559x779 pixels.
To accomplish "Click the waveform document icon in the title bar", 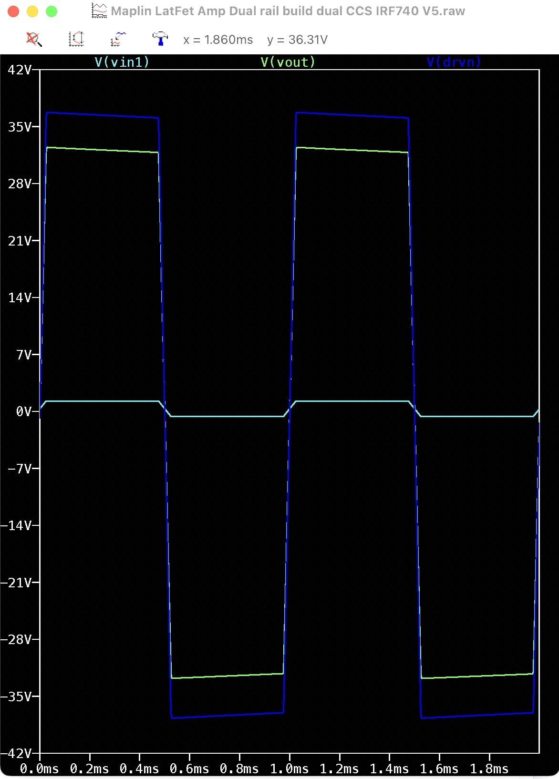I will click(99, 11).
